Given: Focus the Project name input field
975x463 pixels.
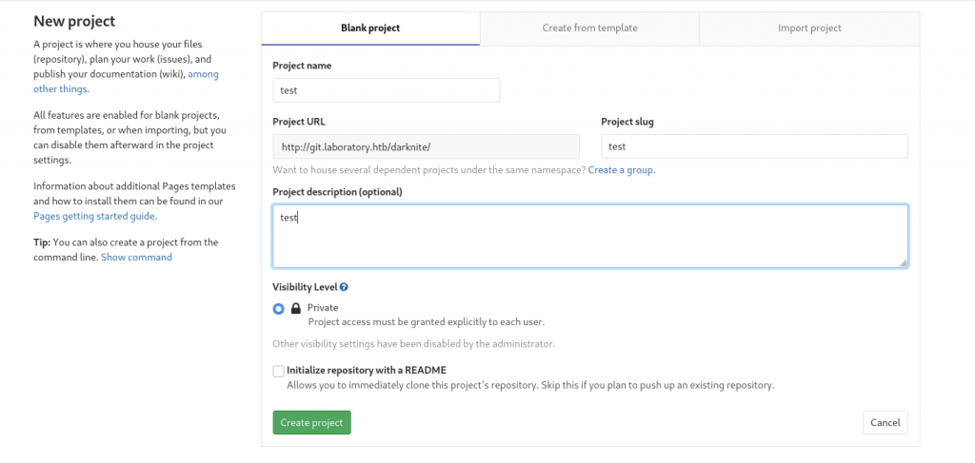Looking at the screenshot, I should click(x=386, y=90).
